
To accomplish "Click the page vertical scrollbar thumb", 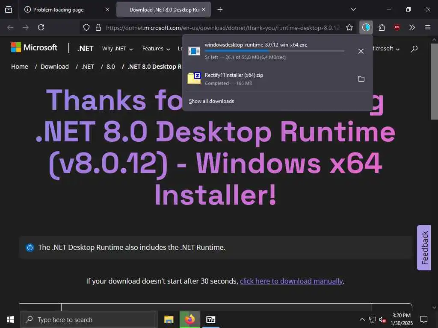I will [x=435, y=81].
